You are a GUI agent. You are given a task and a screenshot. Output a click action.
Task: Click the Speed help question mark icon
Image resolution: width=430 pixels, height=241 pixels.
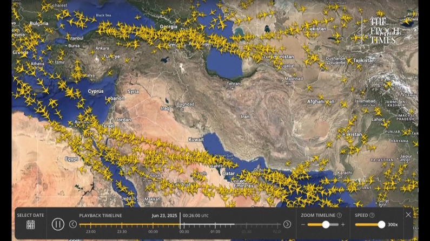click(x=372, y=216)
